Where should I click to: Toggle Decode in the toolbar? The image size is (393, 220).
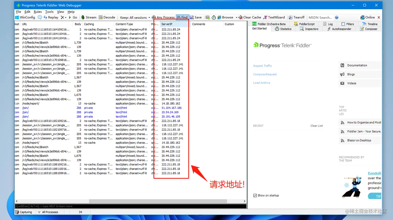(x=107, y=17)
